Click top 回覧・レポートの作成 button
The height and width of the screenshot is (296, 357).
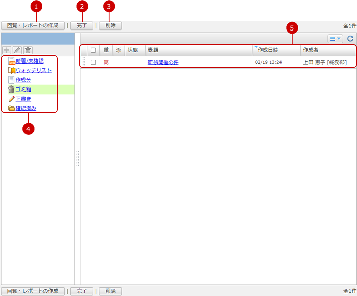pyautogui.click(x=33, y=25)
